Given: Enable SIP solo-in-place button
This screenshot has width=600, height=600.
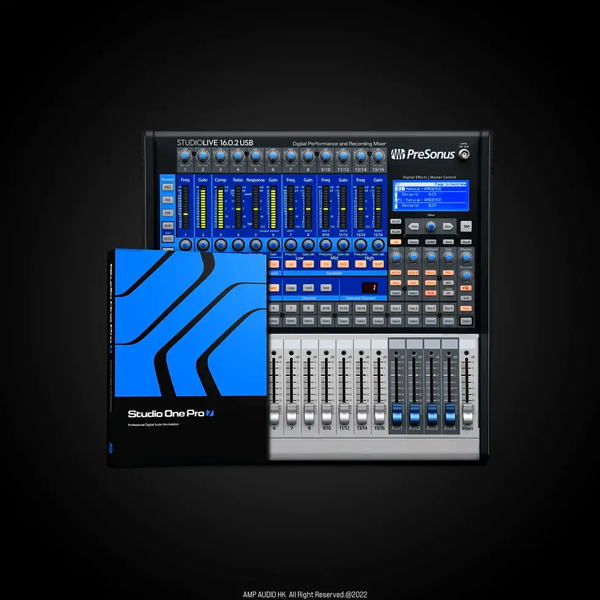Looking at the screenshot, I should pyautogui.click(x=448, y=293).
